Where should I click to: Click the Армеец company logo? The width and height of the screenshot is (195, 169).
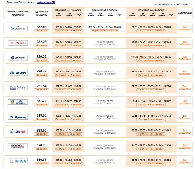coord(18,117)
